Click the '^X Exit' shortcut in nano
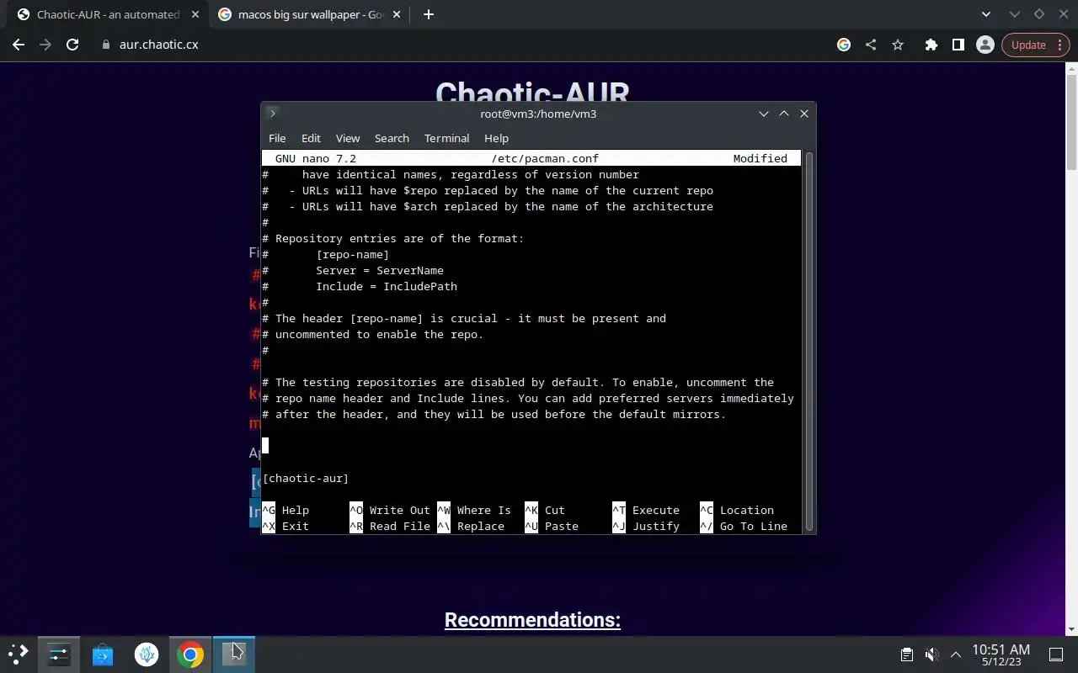The width and height of the screenshot is (1078, 673). (x=286, y=526)
